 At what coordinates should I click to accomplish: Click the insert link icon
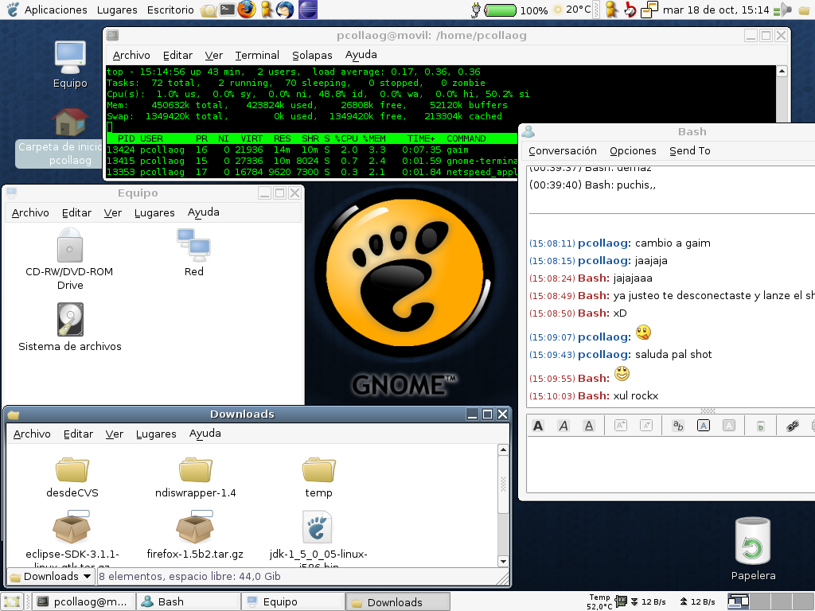792,426
